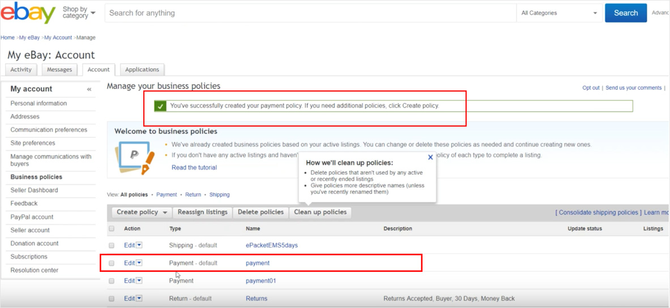Open the Returns policy link
The image size is (670, 308).
click(x=257, y=298)
